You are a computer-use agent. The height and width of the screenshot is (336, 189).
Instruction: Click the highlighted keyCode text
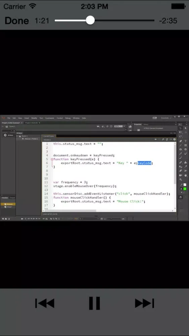click(x=144, y=163)
